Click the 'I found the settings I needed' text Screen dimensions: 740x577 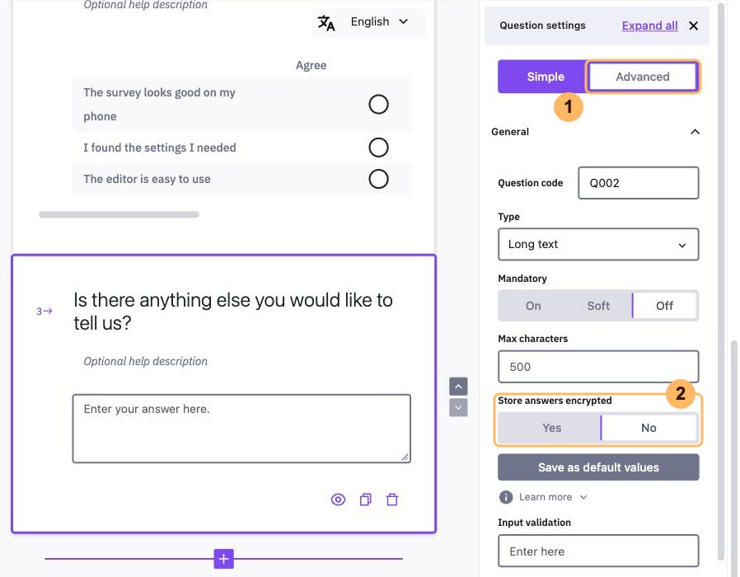160,148
